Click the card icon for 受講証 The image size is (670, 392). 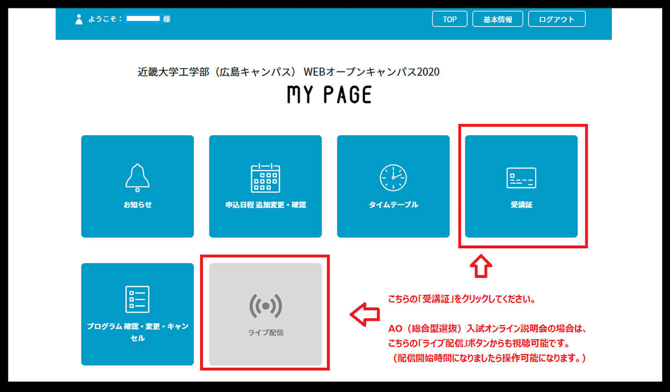521,178
